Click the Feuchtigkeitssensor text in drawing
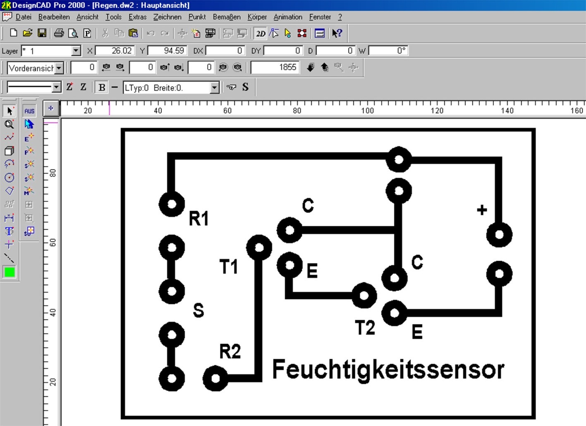 coord(388,370)
